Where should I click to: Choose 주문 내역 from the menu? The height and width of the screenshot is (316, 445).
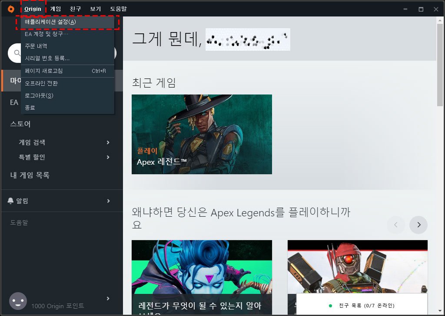click(x=67, y=46)
